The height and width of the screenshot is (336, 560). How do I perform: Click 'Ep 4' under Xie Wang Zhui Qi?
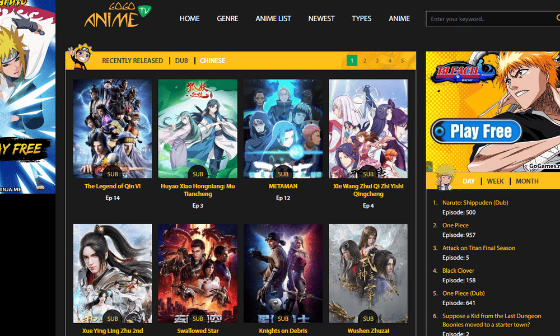click(368, 206)
